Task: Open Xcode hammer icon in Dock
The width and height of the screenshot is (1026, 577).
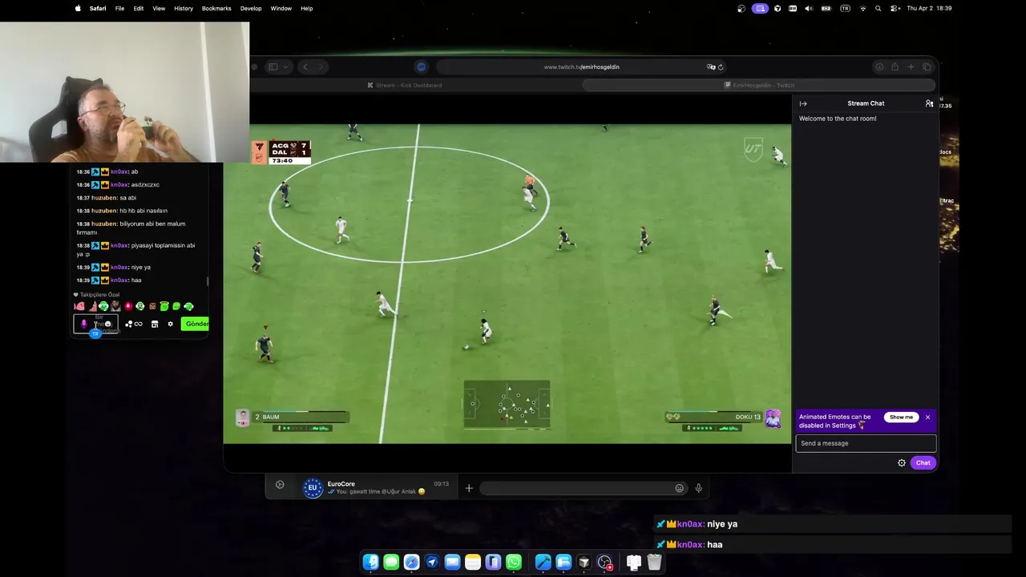Action: tap(543, 562)
